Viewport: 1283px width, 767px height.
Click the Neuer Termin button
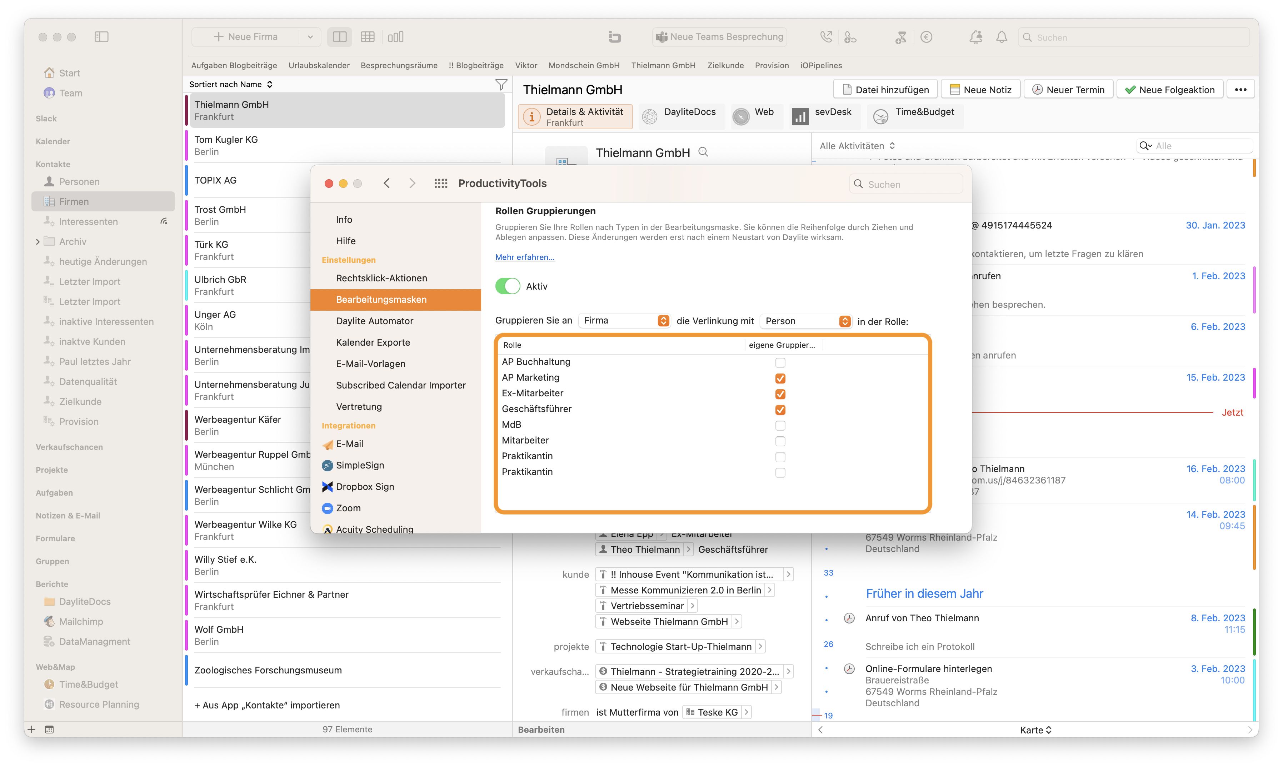[x=1068, y=89]
